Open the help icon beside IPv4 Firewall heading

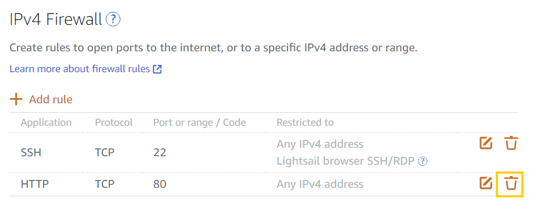tap(113, 20)
